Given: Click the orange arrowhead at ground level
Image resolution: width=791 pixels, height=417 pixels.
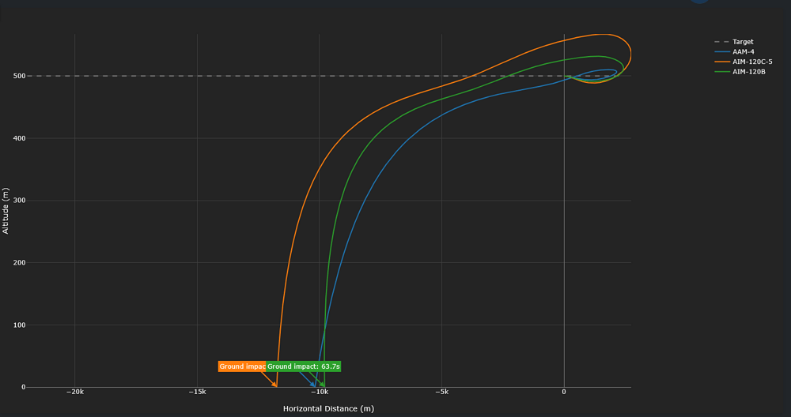Looking at the screenshot, I should pyautogui.click(x=275, y=385).
